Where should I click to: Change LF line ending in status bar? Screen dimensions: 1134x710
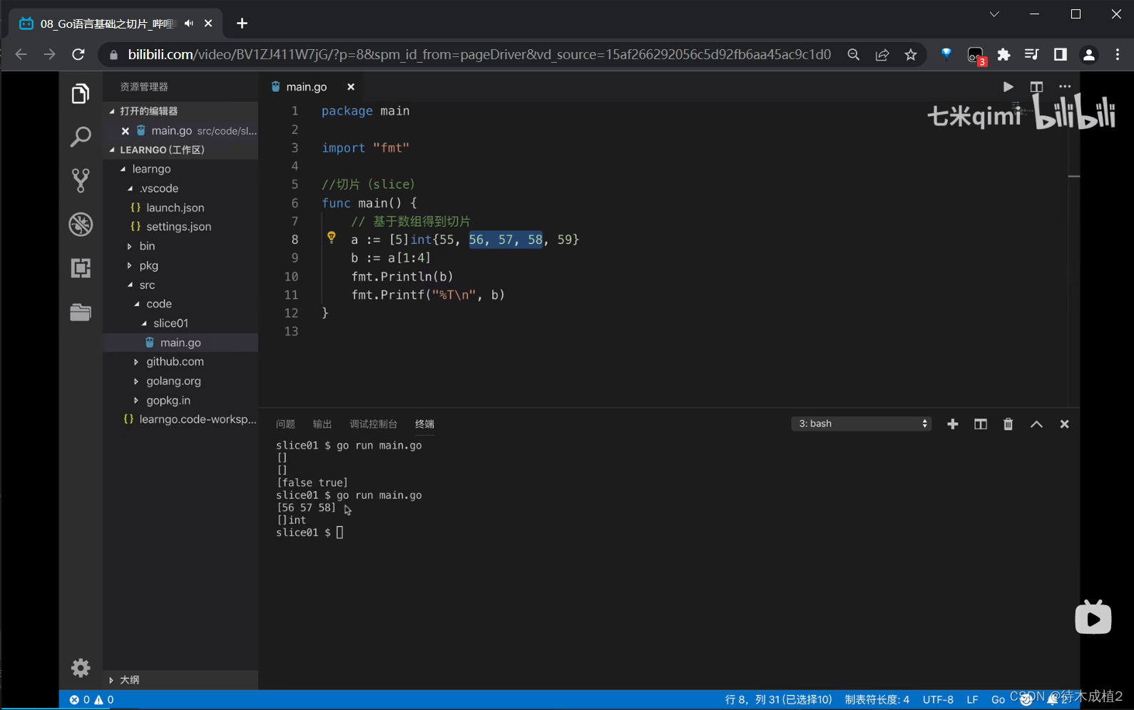pos(972,700)
